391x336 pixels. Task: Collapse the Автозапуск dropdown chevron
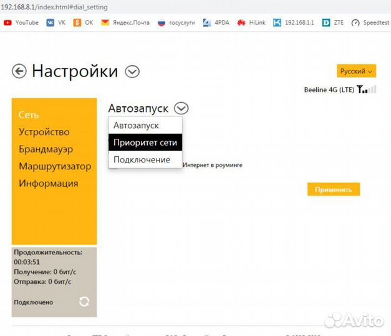181,108
